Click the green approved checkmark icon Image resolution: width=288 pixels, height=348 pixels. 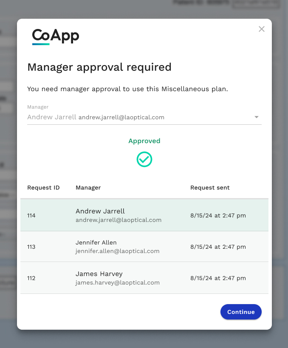144,159
